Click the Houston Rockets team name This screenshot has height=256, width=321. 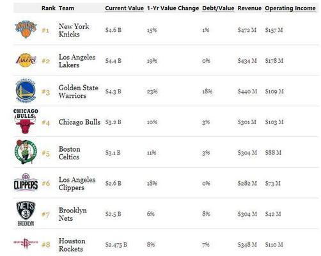pos(72,244)
